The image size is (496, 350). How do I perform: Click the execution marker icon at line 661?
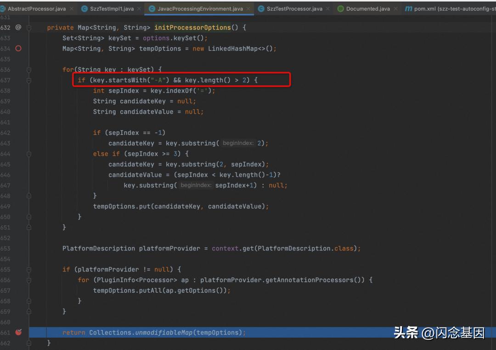point(18,332)
